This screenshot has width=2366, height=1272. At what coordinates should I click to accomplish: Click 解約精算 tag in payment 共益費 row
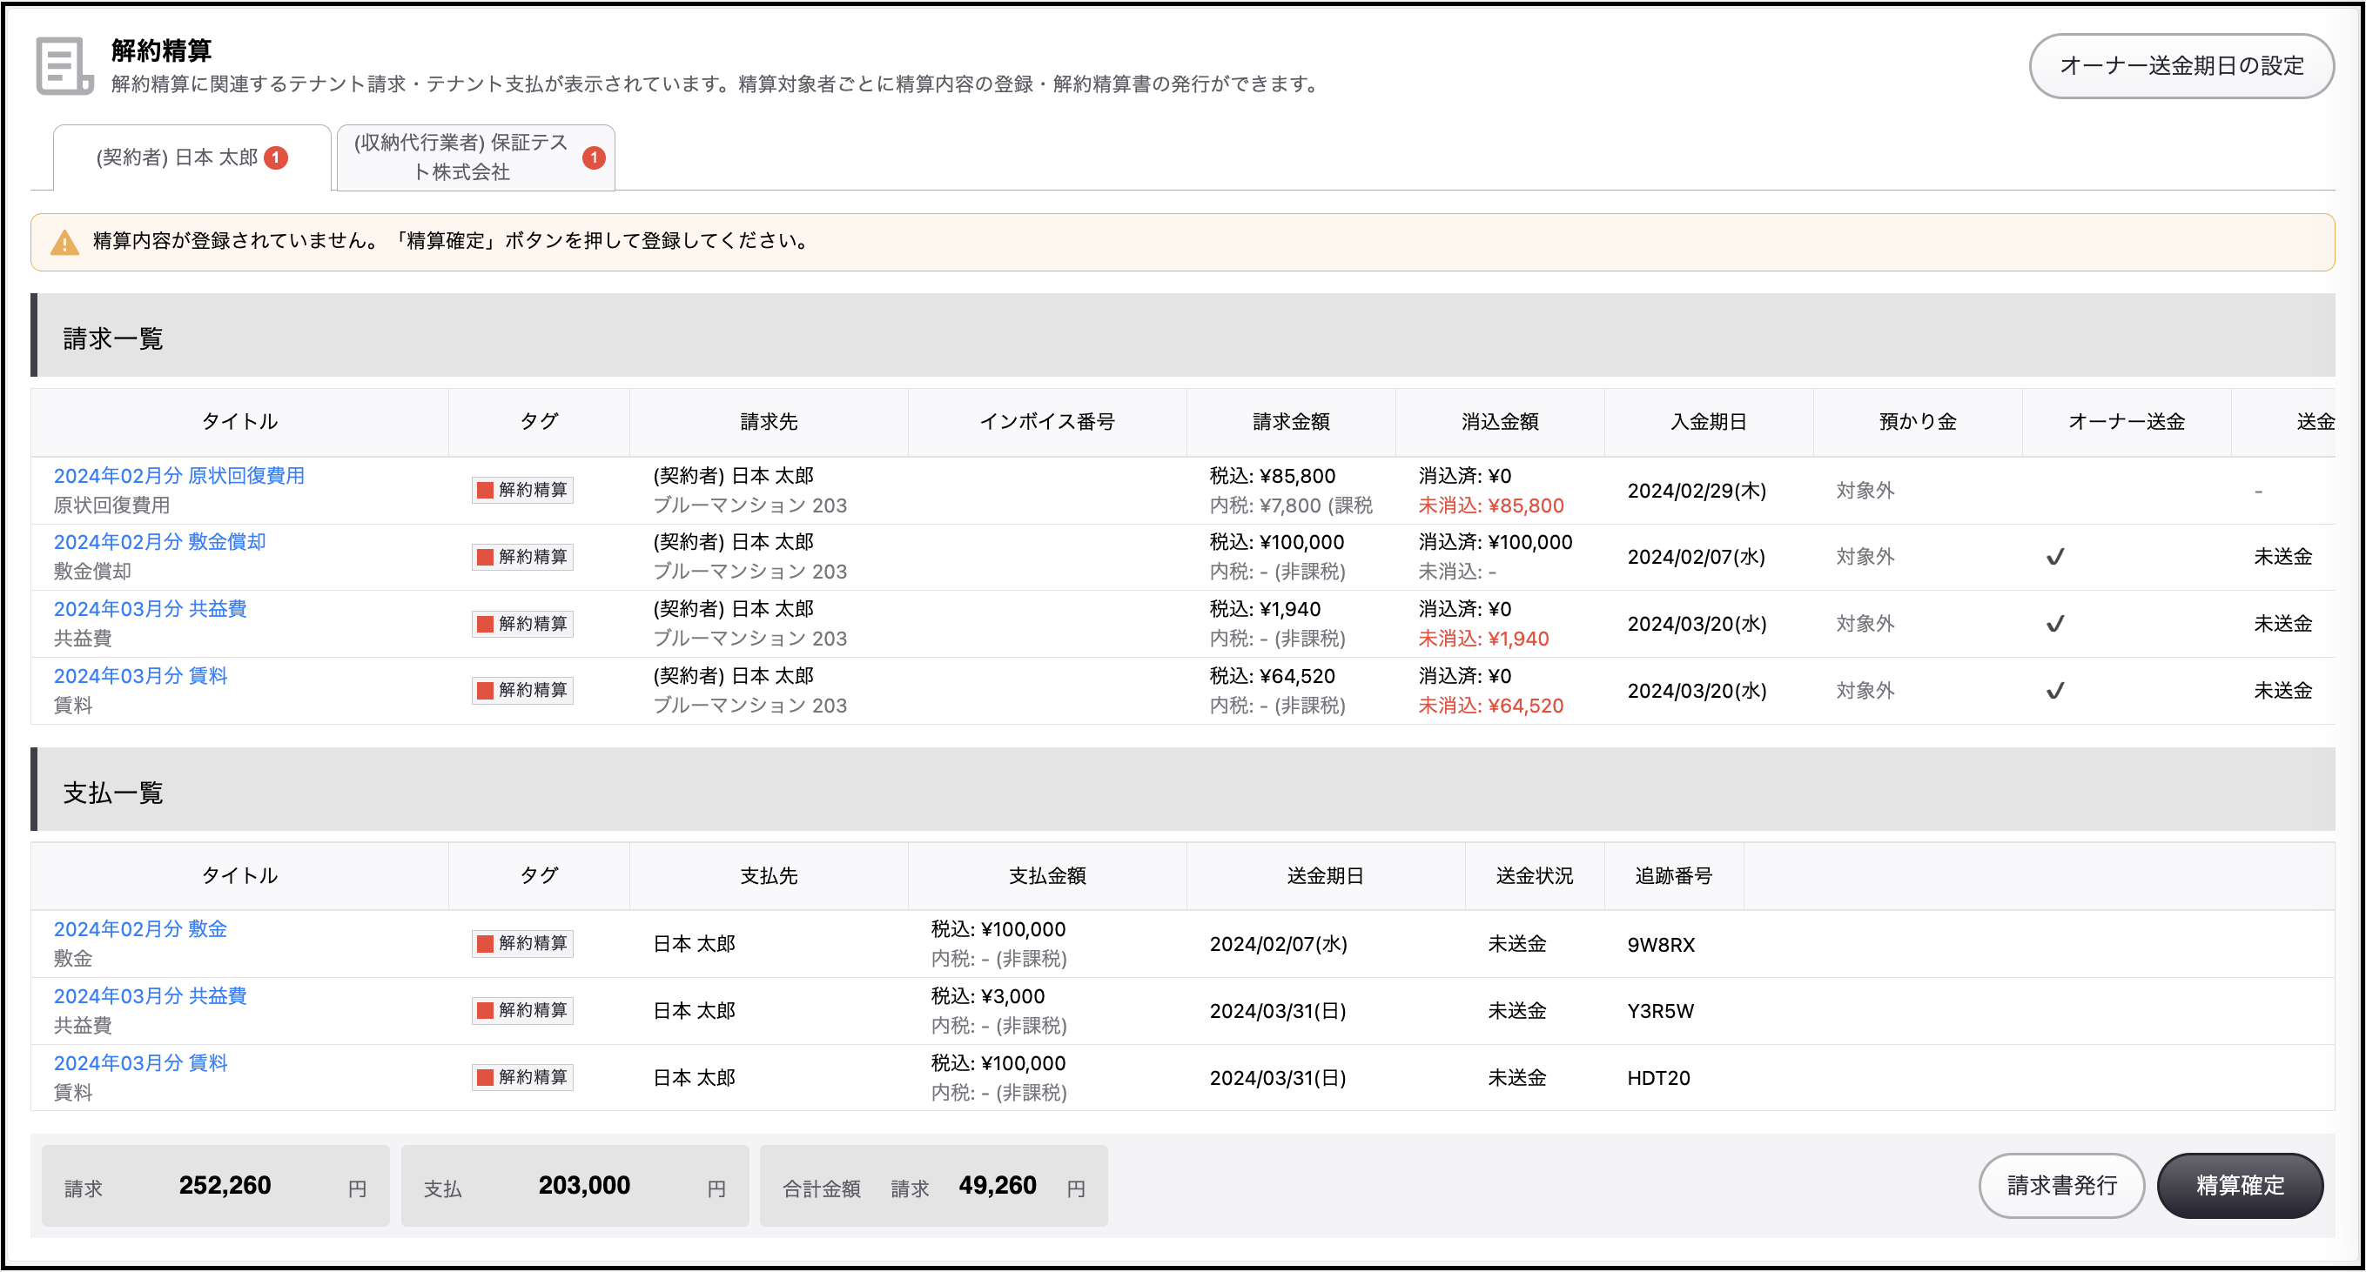tap(522, 1010)
